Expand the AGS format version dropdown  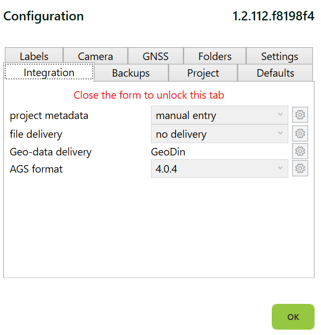pyautogui.click(x=219, y=169)
